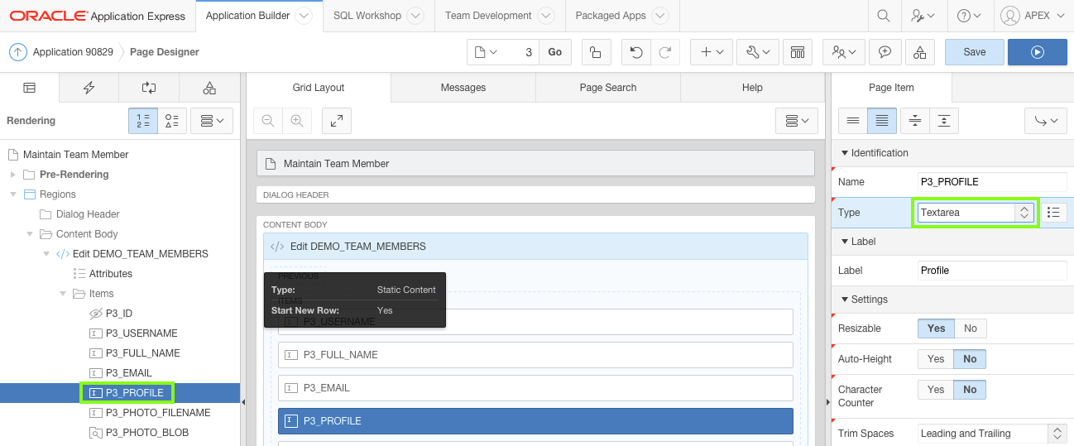Screen dimensions: 1074x446
Task: Click the Undo icon in toolbar
Action: point(635,52)
